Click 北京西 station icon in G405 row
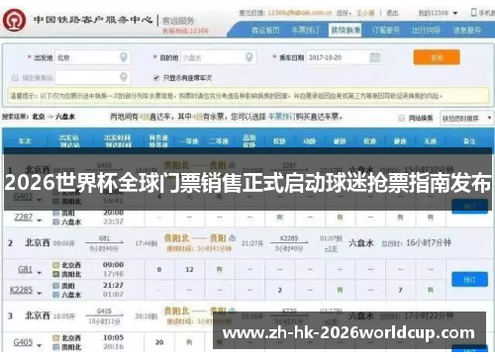This screenshot has height=358, width=495. click(x=56, y=338)
